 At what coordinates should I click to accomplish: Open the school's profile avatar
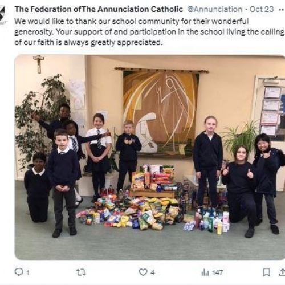(3, 13)
